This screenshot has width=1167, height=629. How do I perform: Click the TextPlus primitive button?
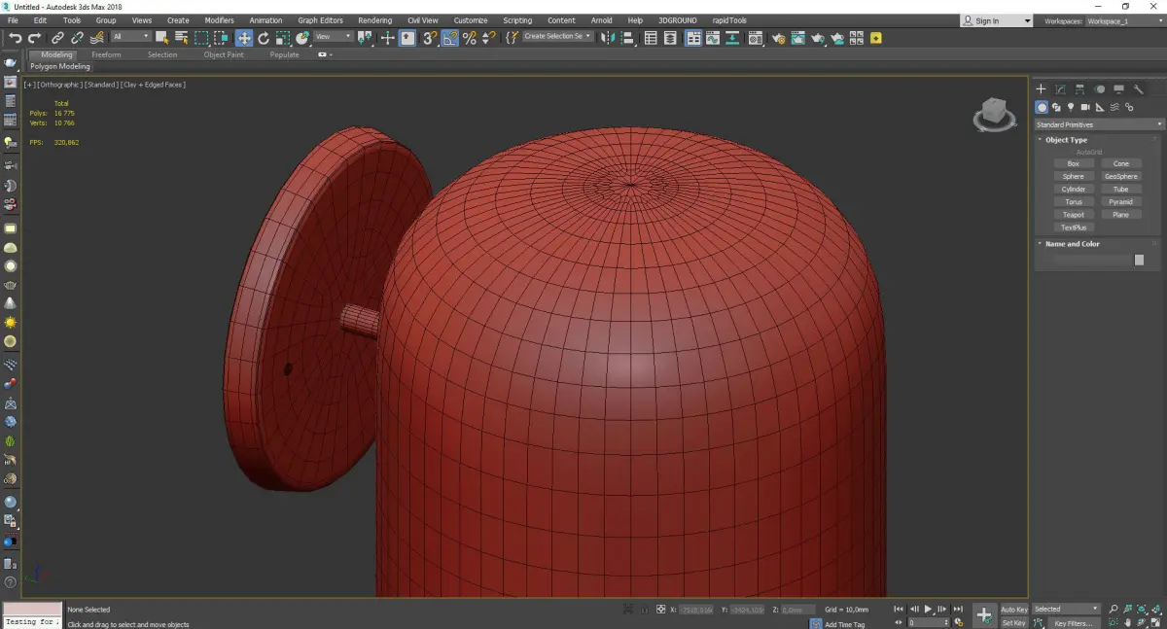1073,227
